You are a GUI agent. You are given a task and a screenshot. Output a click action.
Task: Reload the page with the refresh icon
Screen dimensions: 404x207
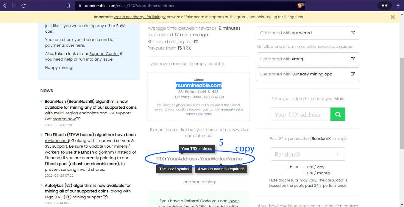[24, 6]
